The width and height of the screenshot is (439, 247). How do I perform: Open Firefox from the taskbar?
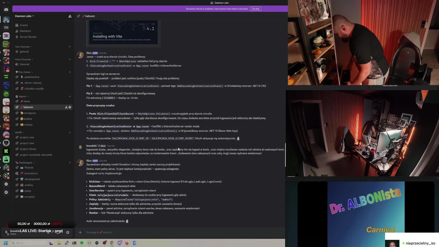[x=127, y=243]
